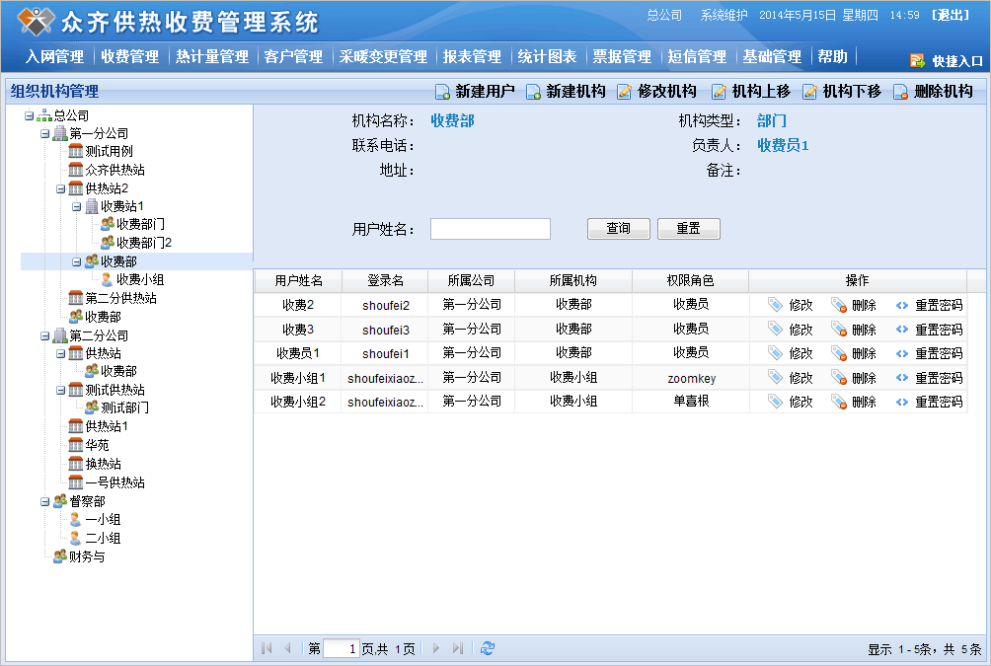Open the 统计图表 menu
Screen dimensions: 991x666
547,56
